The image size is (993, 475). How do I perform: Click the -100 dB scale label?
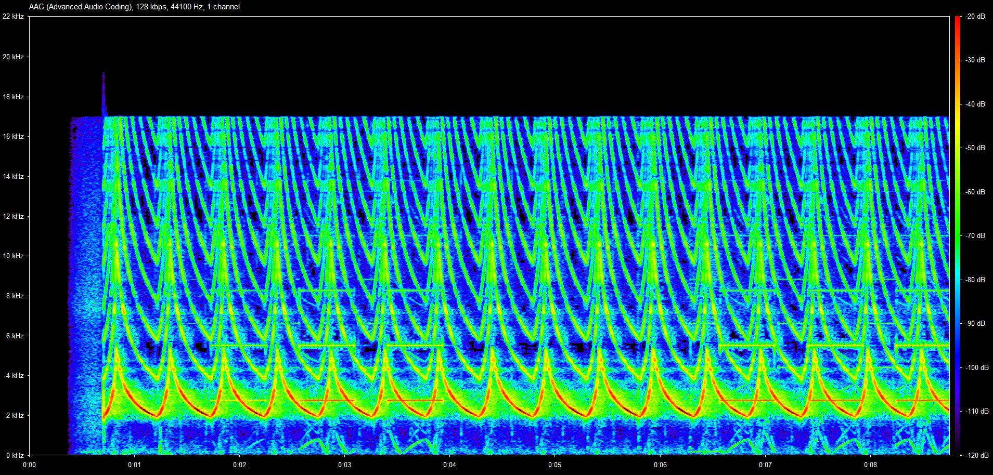(x=976, y=367)
